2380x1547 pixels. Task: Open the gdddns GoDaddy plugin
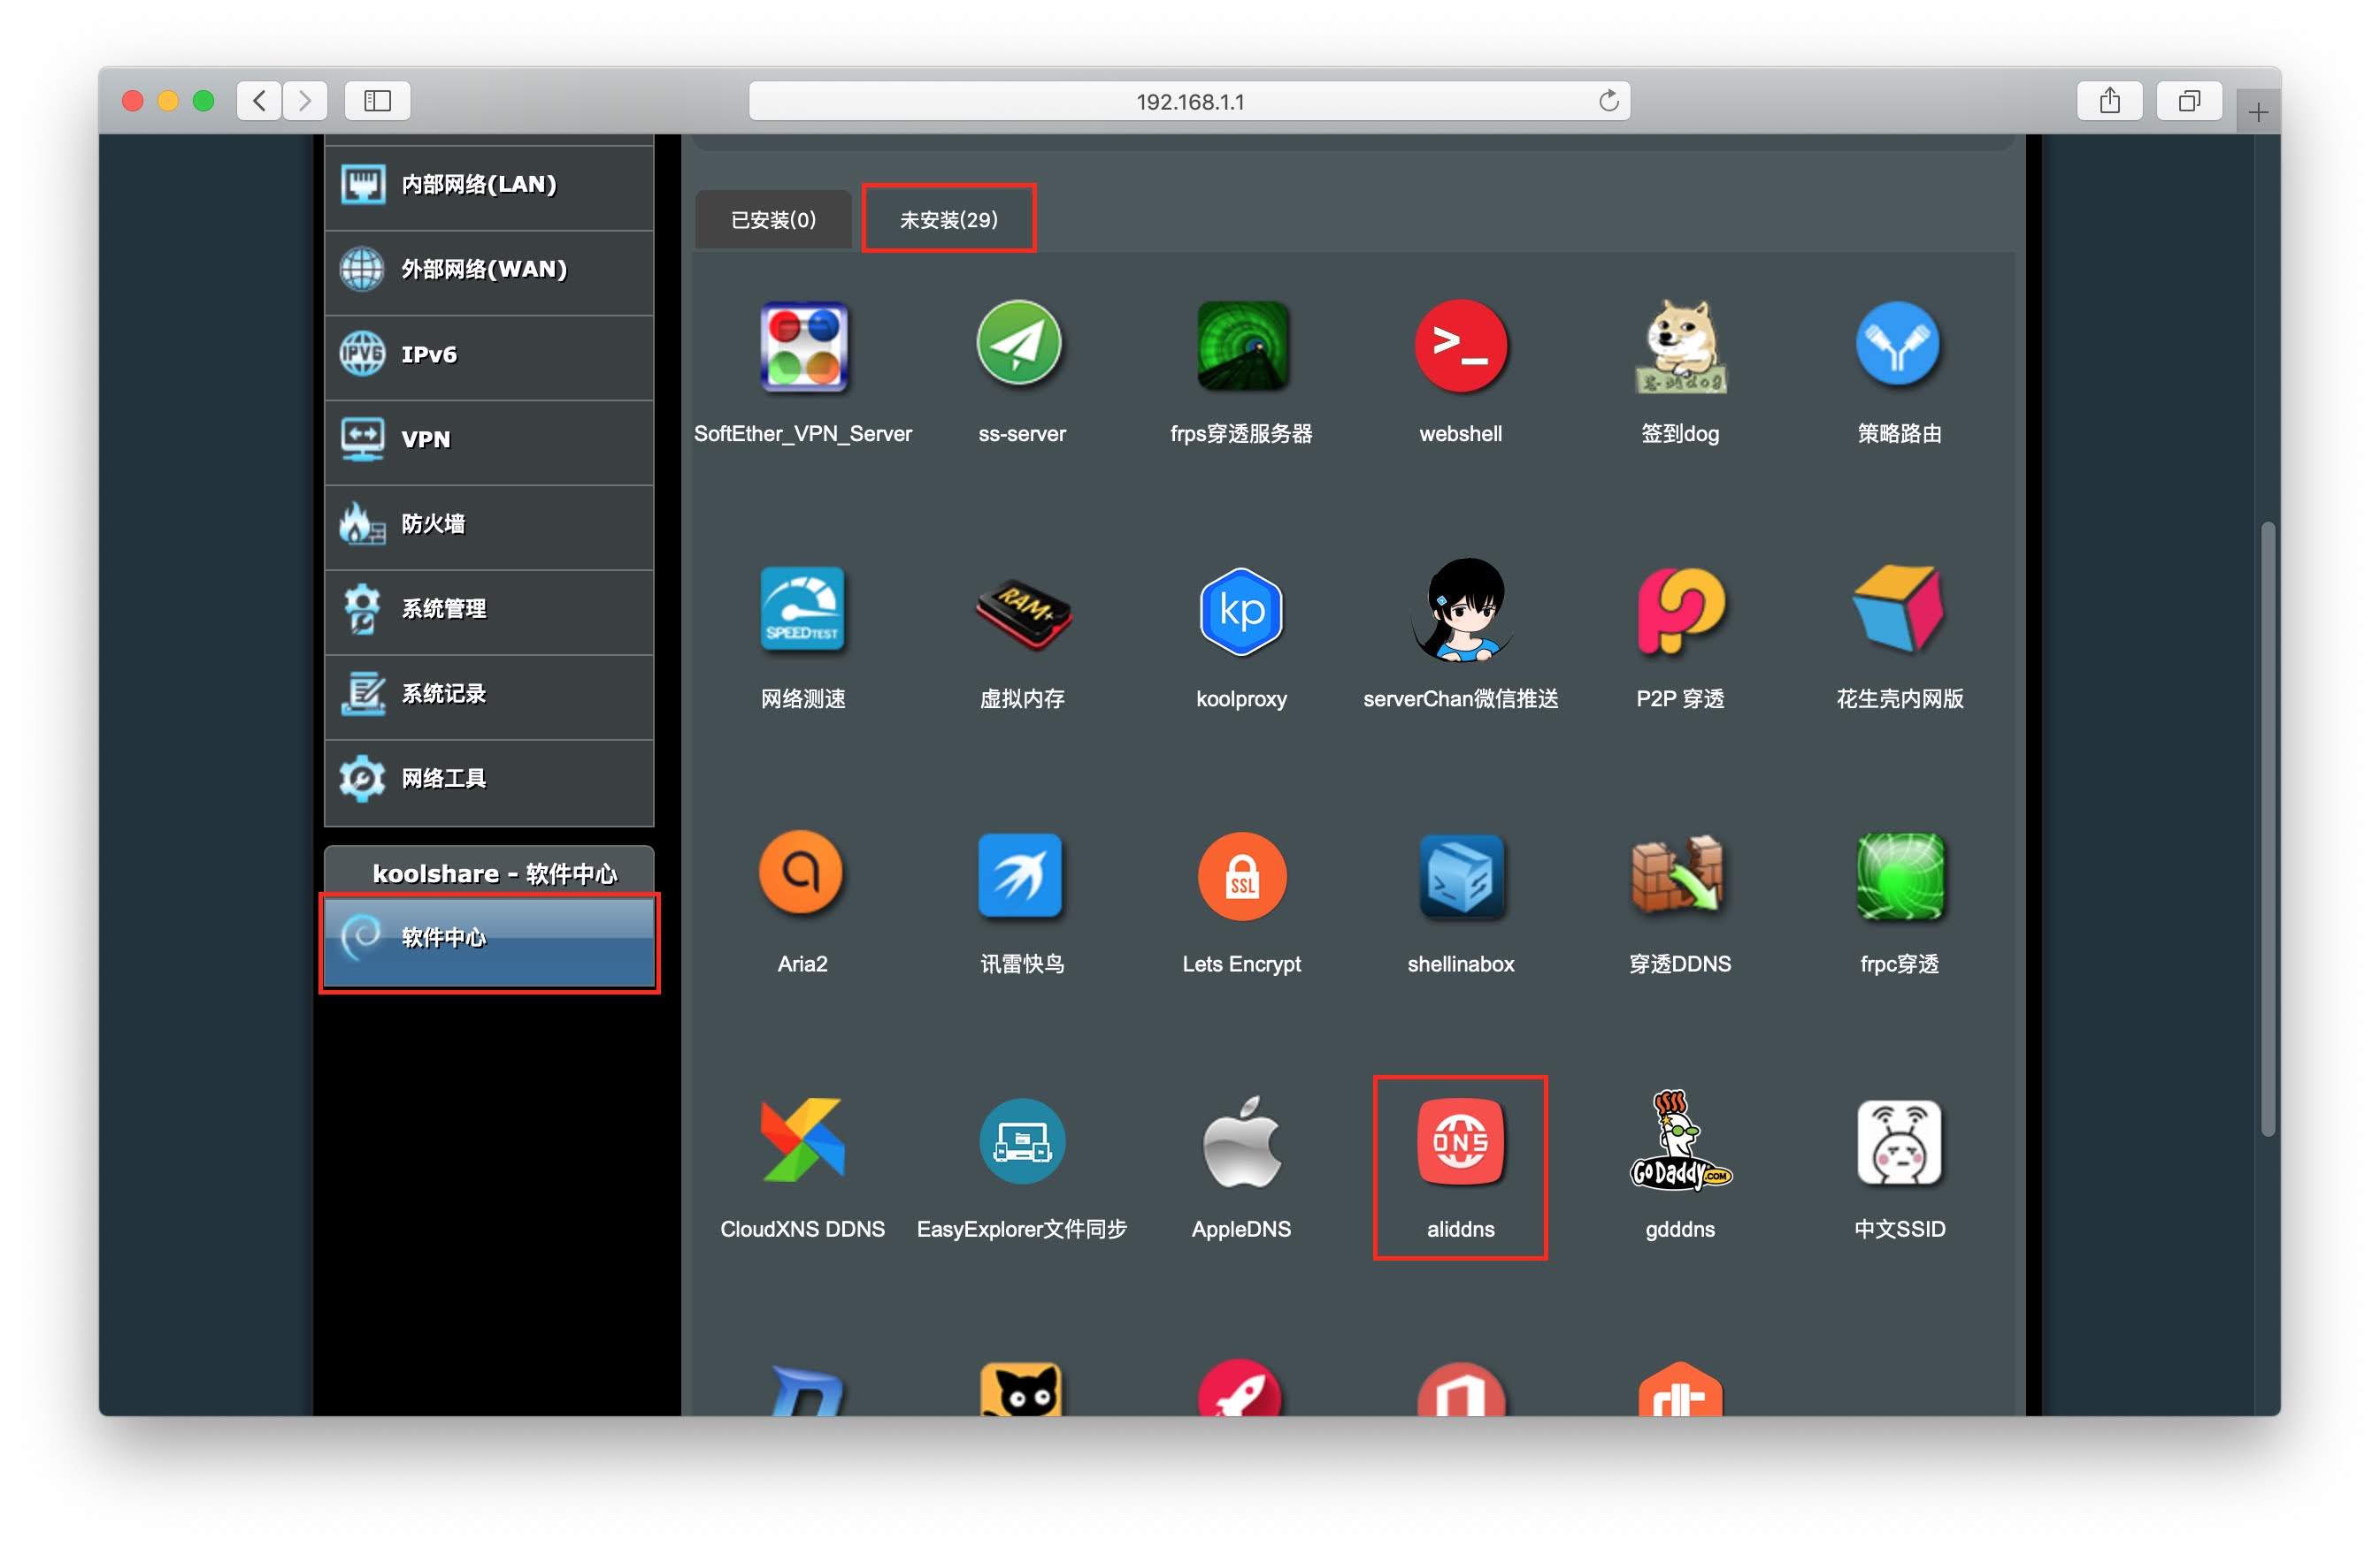point(1679,1141)
